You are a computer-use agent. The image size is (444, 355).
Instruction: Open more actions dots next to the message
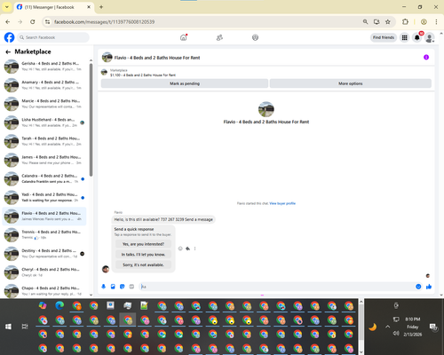[x=194, y=248]
